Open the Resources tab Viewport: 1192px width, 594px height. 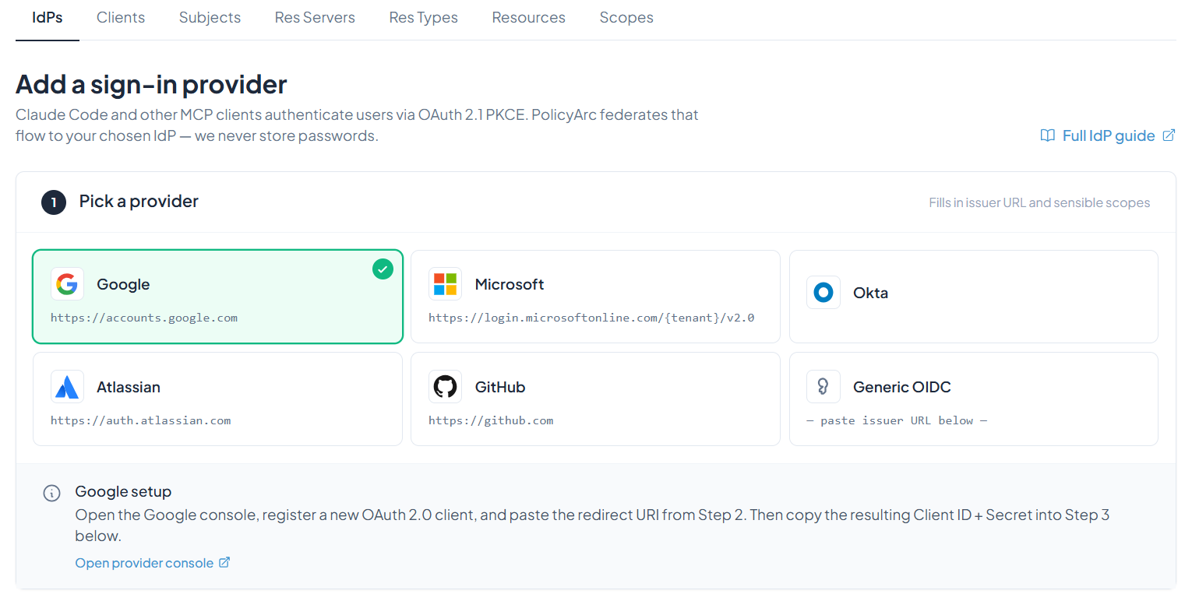point(529,17)
